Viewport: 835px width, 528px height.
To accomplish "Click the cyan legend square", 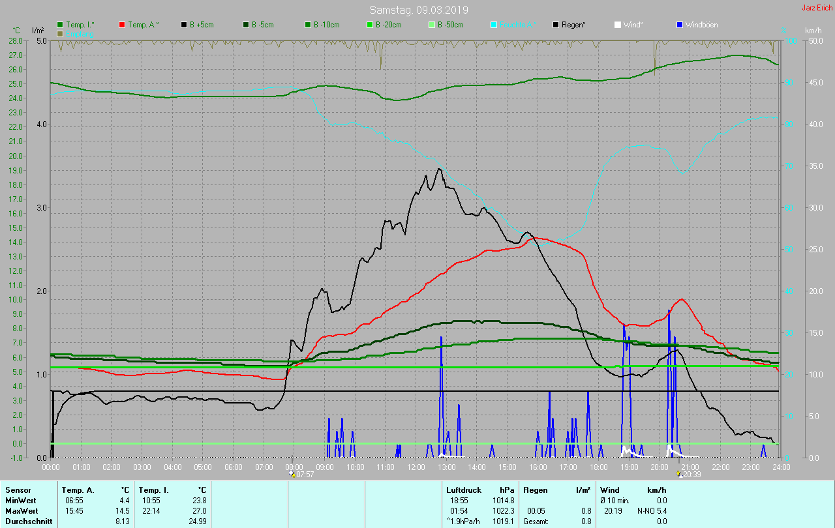I will pyautogui.click(x=494, y=25).
